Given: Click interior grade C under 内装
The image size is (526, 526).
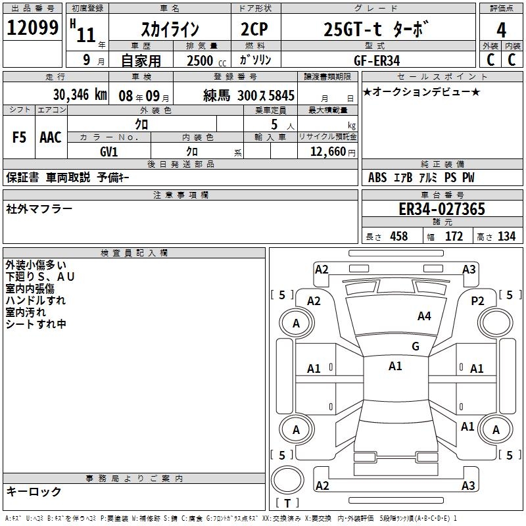Looking at the screenshot, I should (x=512, y=60).
